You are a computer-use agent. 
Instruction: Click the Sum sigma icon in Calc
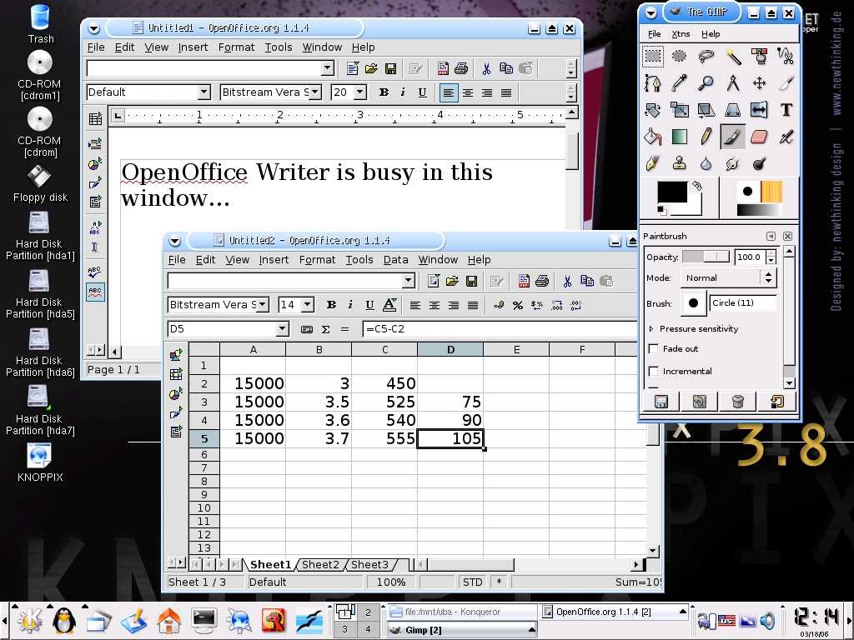tap(326, 329)
